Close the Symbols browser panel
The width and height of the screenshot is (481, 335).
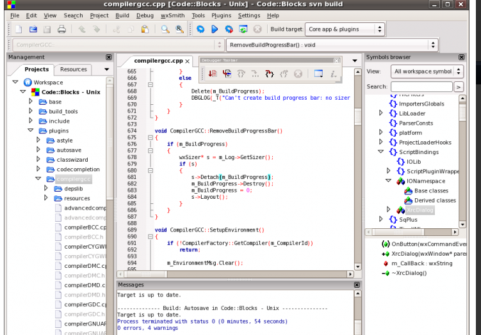click(x=461, y=58)
